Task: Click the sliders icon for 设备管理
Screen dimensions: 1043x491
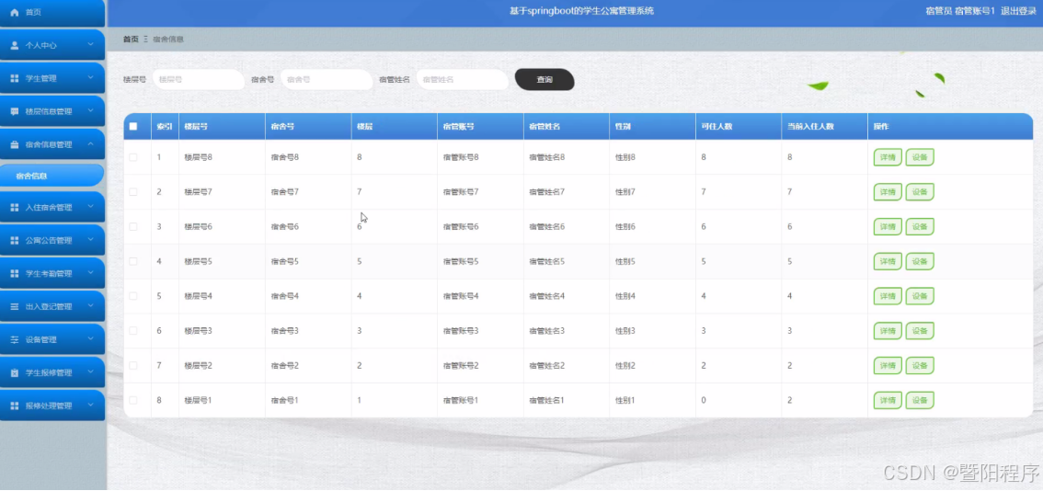Action: [15, 339]
